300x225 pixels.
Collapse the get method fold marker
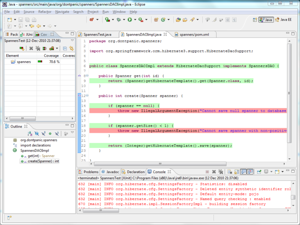(x=87, y=75)
